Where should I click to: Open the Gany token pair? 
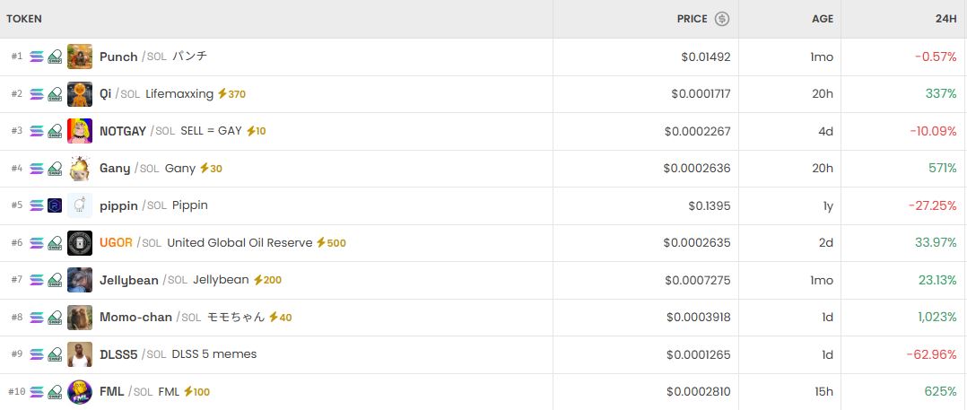coord(115,169)
